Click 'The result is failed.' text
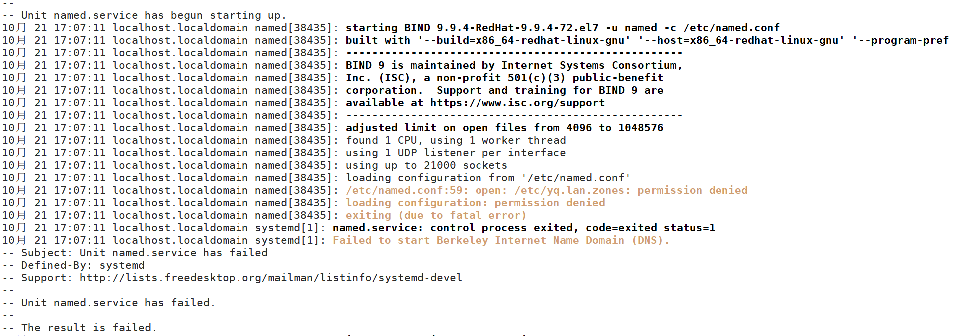 pyautogui.click(x=89, y=328)
